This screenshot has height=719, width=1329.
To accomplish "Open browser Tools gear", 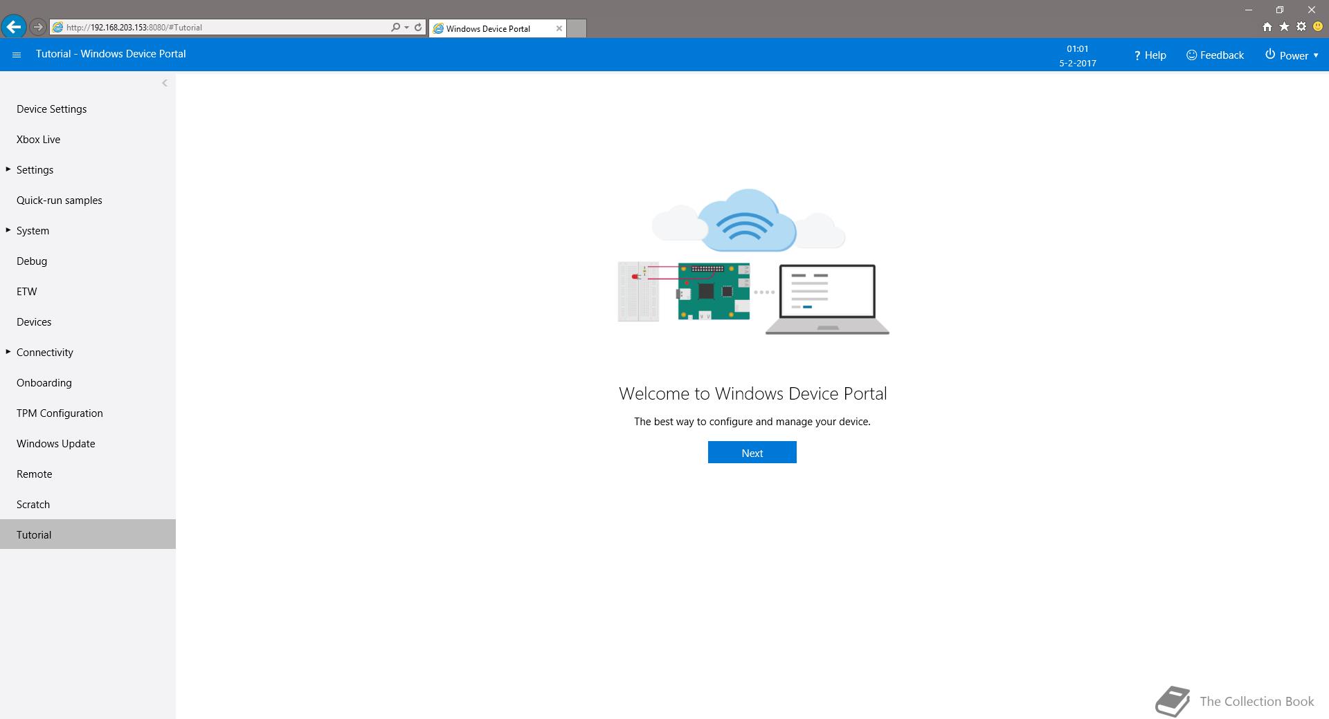I will pyautogui.click(x=1301, y=27).
